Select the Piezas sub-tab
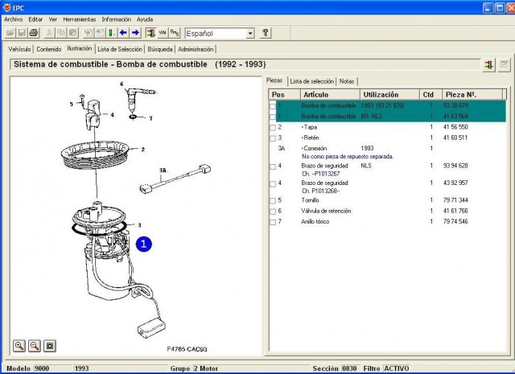The height and width of the screenshot is (374, 515). [x=274, y=80]
